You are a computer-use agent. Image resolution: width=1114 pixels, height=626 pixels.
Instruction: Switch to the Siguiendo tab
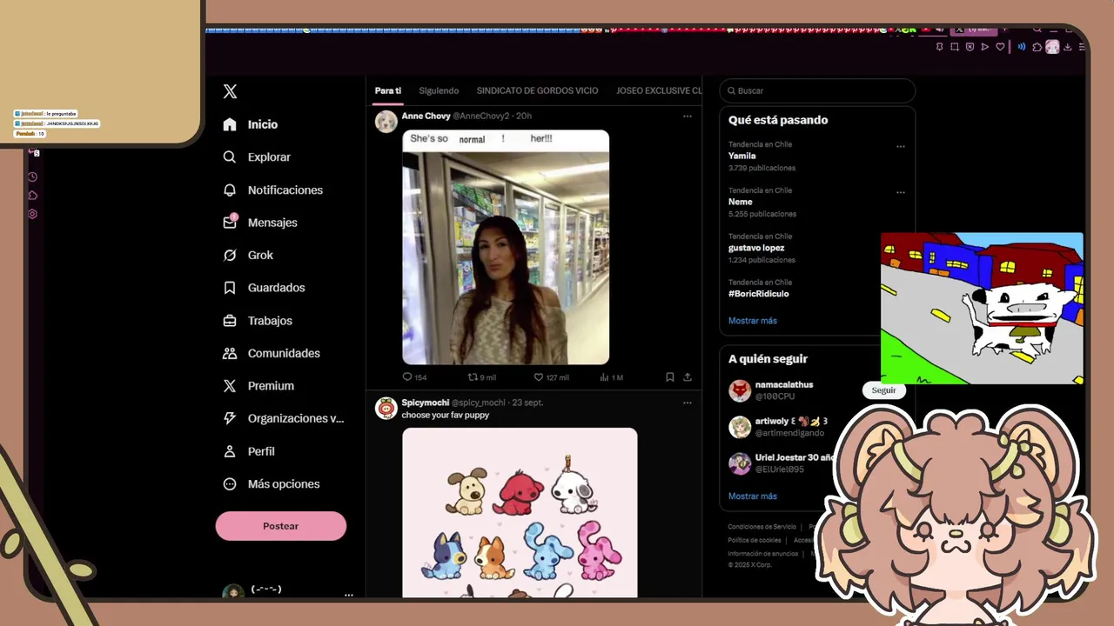click(439, 90)
